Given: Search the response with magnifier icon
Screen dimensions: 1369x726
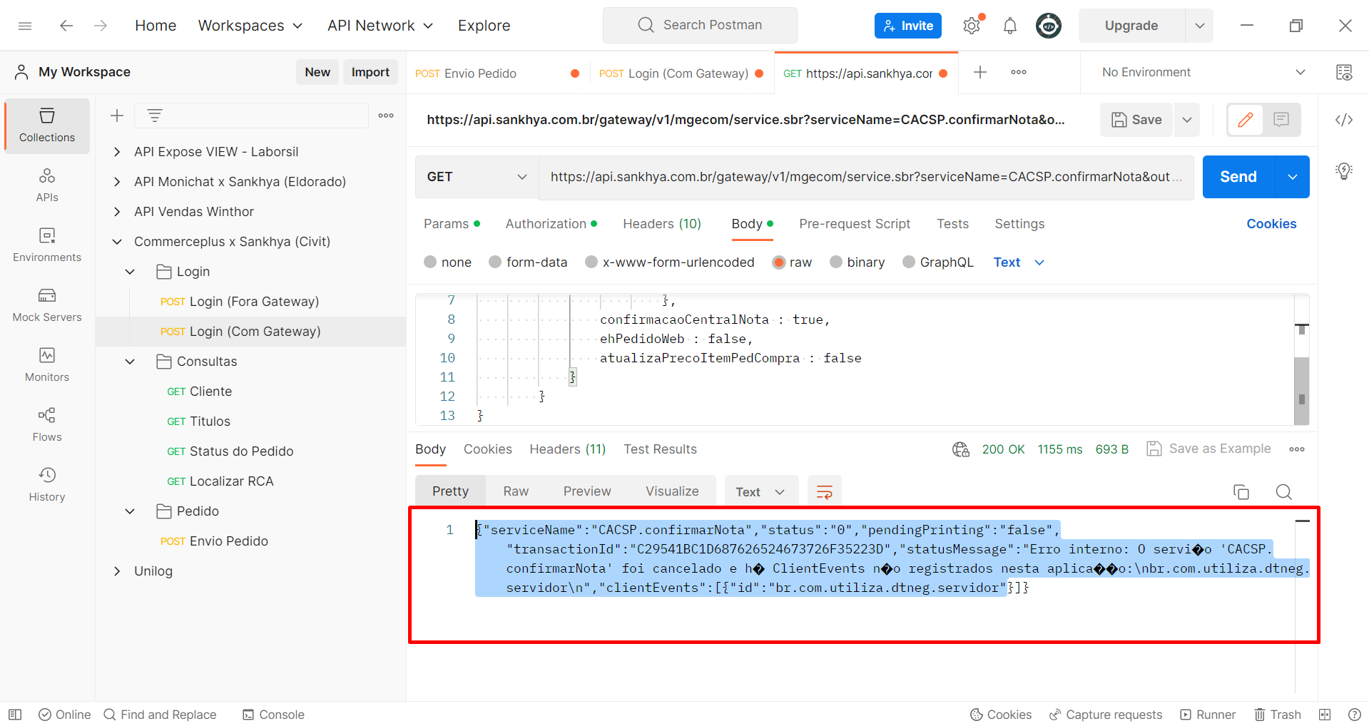Looking at the screenshot, I should 1283,492.
